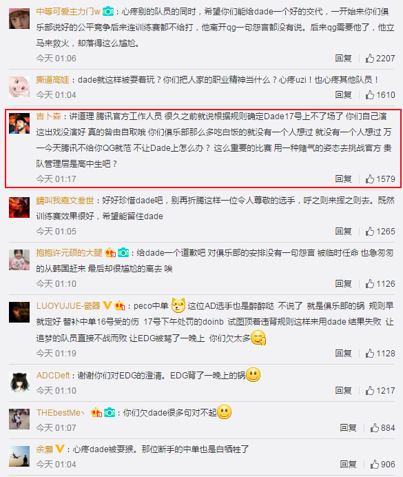403x477 pixels.
Task: Click the airplane avatar of 余灏
Action: tap(19, 456)
